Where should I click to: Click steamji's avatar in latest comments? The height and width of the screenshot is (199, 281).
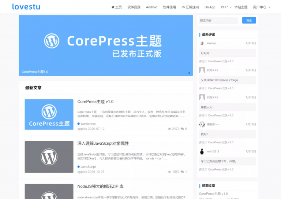point(202,43)
